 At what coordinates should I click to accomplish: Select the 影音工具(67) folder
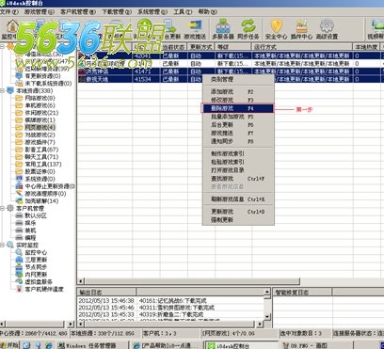pyautogui.click(x=38, y=150)
